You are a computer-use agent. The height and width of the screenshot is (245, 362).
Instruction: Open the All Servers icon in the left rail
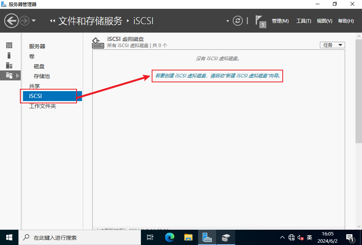tap(9, 65)
